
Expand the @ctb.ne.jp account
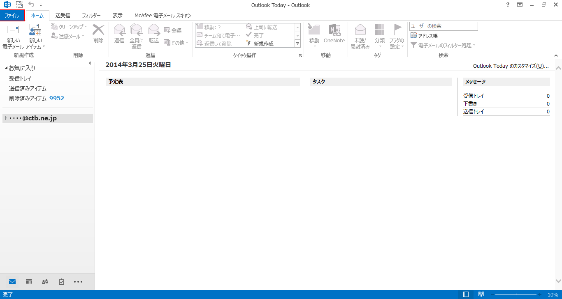point(6,118)
